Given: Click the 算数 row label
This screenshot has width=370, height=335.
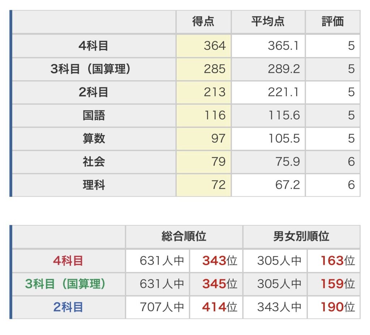Looking at the screenshot, I should click(x=94, y=138).
